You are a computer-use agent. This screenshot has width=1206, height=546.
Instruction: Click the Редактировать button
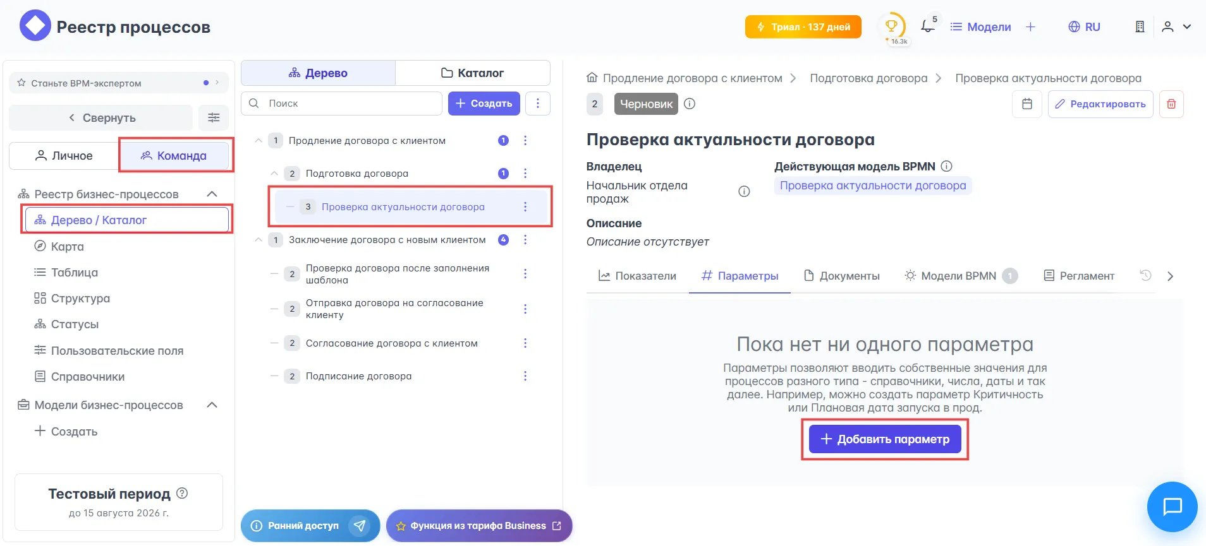pyautogui.click(x=1100, y=104)
